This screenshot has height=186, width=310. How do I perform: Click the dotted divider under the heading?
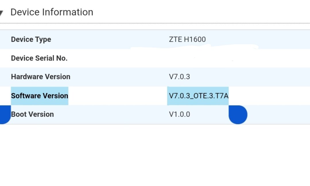point(155,23)
